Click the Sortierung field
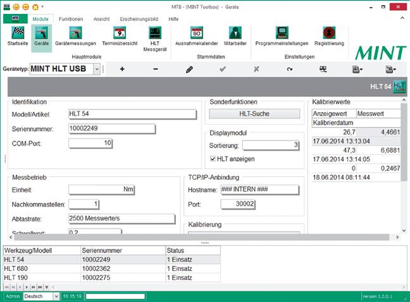 pyautogui.click(x=271, y=145)
